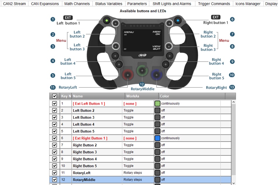This screenshot has width=278, height=185.
Task: Click the number 12 RotaryMiddle marker
Action: pos(142,84)
